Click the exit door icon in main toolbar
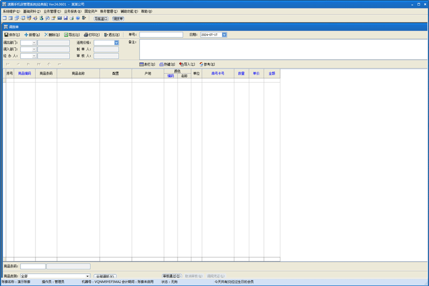 click(84, 18)
